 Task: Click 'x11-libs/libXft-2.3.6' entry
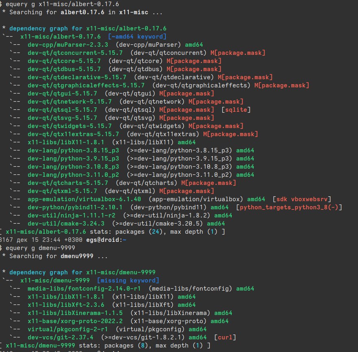click(66, 305)
